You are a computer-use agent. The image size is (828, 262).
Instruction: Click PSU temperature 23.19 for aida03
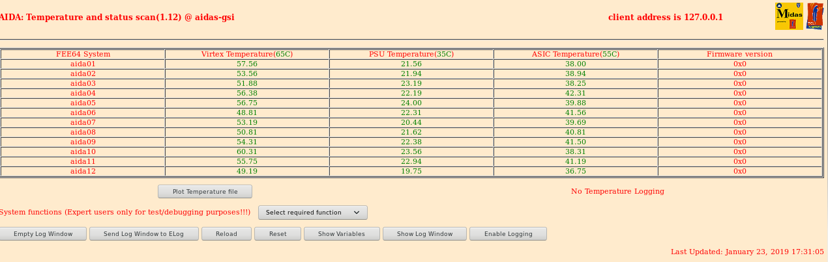click(x=411, y=83)
